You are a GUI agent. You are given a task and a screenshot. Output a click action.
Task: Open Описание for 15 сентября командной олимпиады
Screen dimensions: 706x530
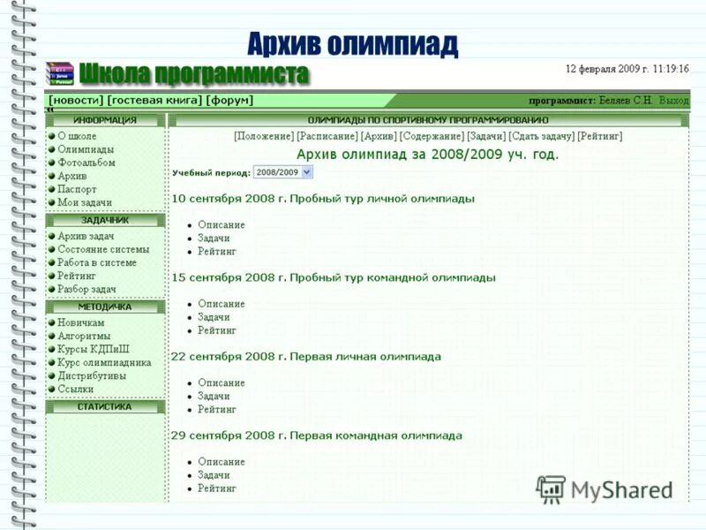[x=222, y=304]
